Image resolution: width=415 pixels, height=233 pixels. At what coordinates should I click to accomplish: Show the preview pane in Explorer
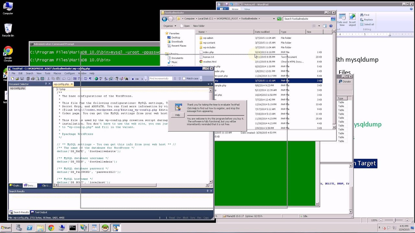[325, 26]
